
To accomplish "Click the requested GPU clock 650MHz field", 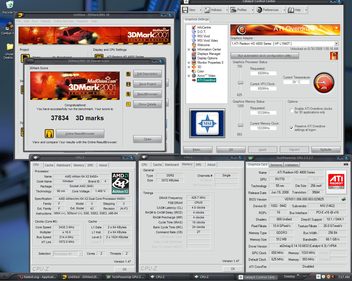I will tap(263, 73).
